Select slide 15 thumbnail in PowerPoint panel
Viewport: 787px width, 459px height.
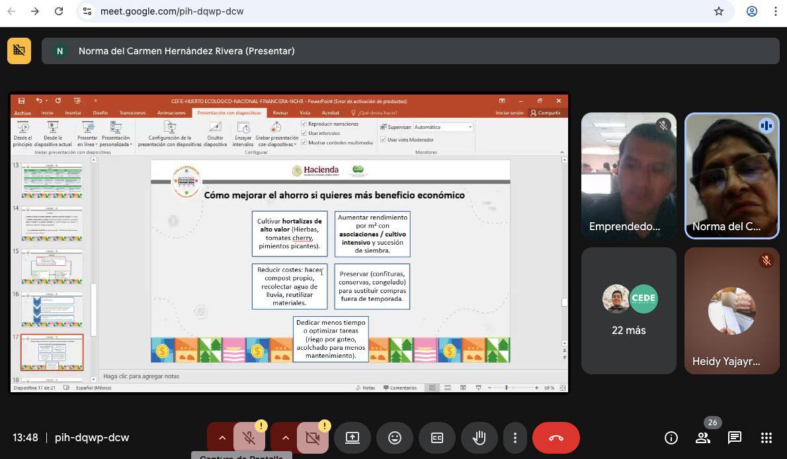[52, 267]
